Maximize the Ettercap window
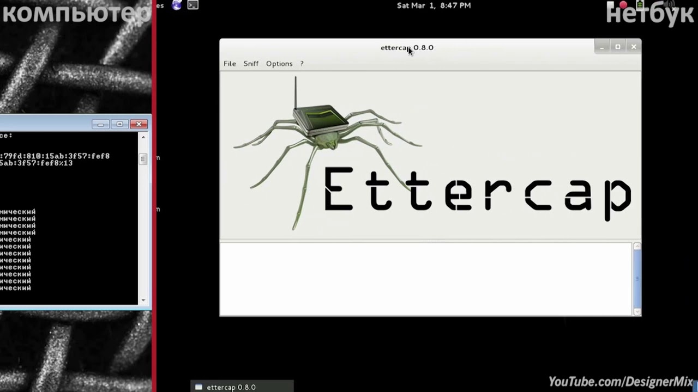 [618, 47]
